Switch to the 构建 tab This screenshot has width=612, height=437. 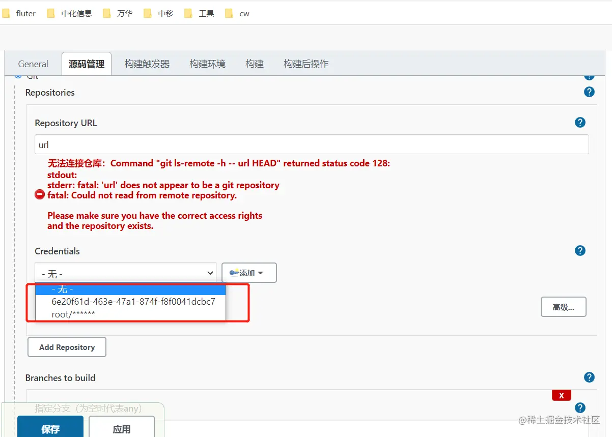point(255,64)
